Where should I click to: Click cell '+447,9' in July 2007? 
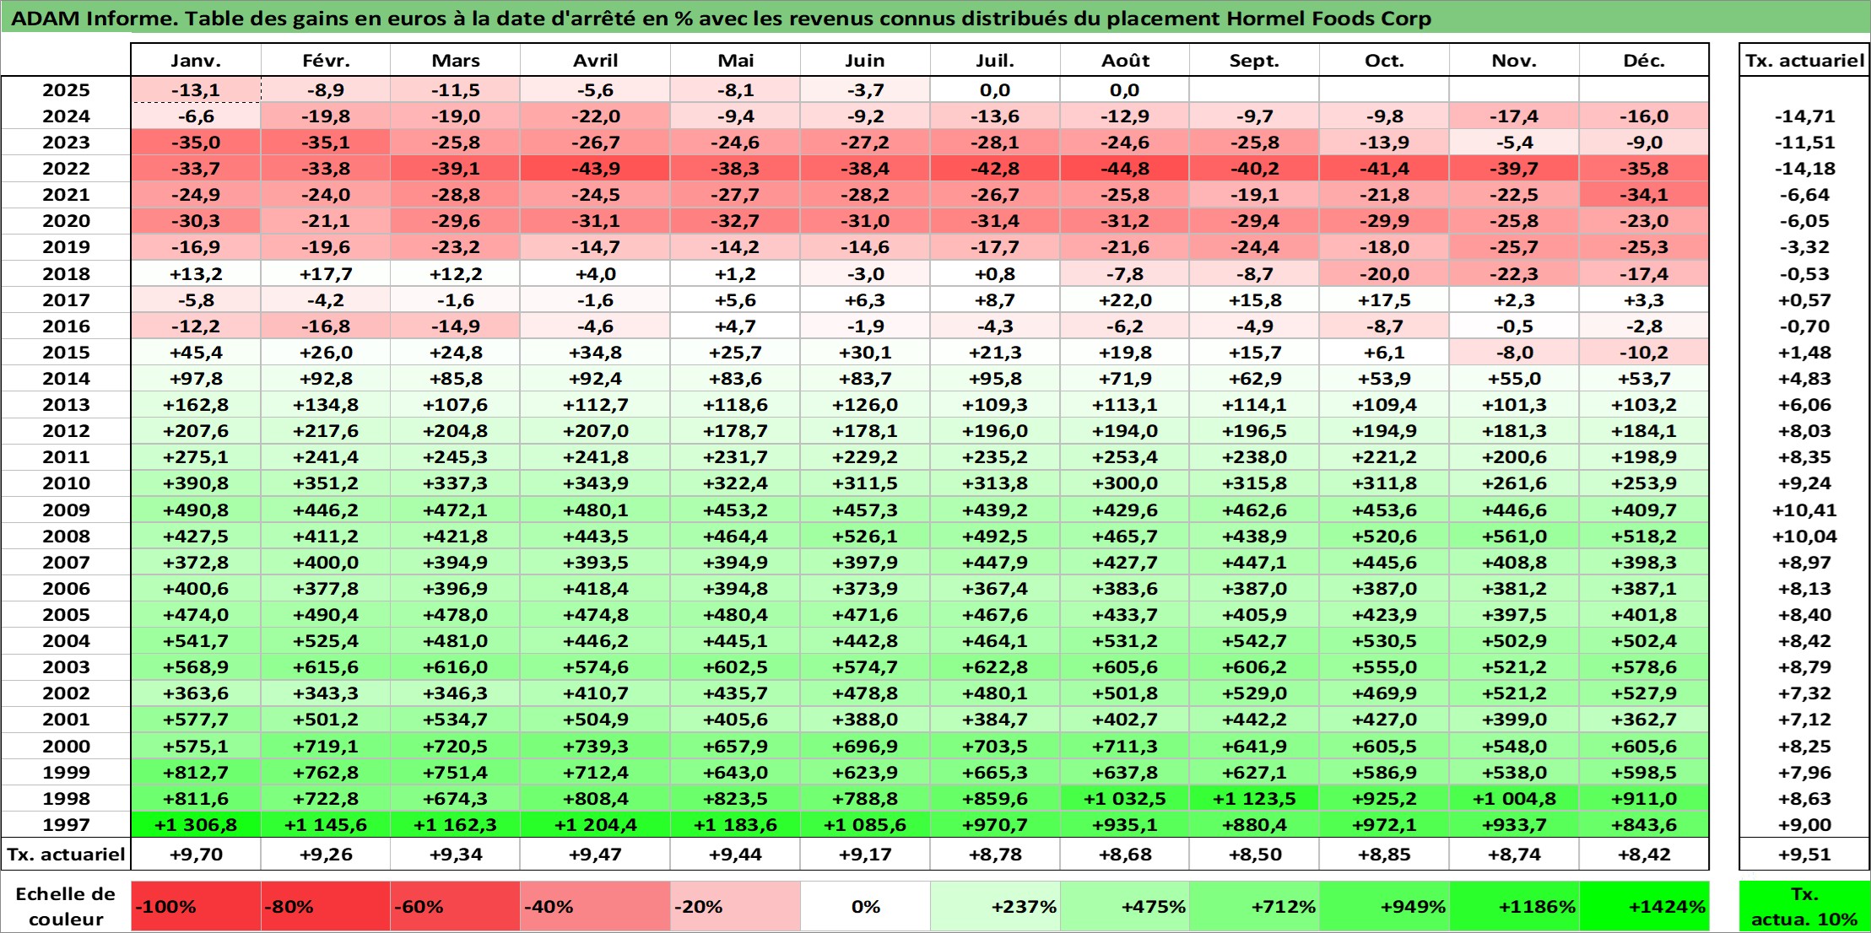click(x=995, y=563)
